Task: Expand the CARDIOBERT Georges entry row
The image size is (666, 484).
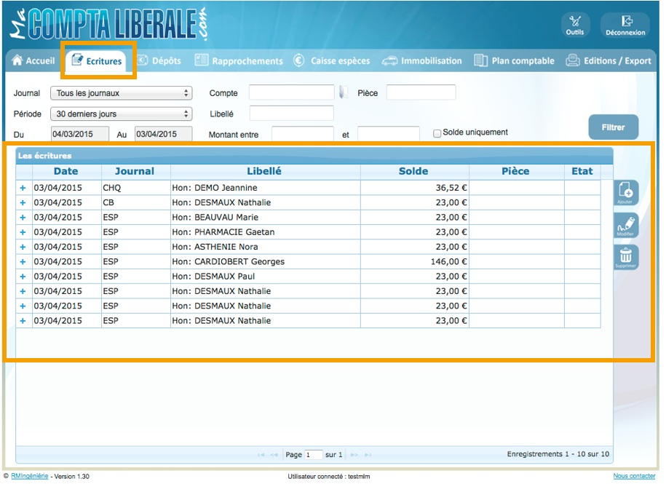Action: pyautogui.click(x=23, y=261)
